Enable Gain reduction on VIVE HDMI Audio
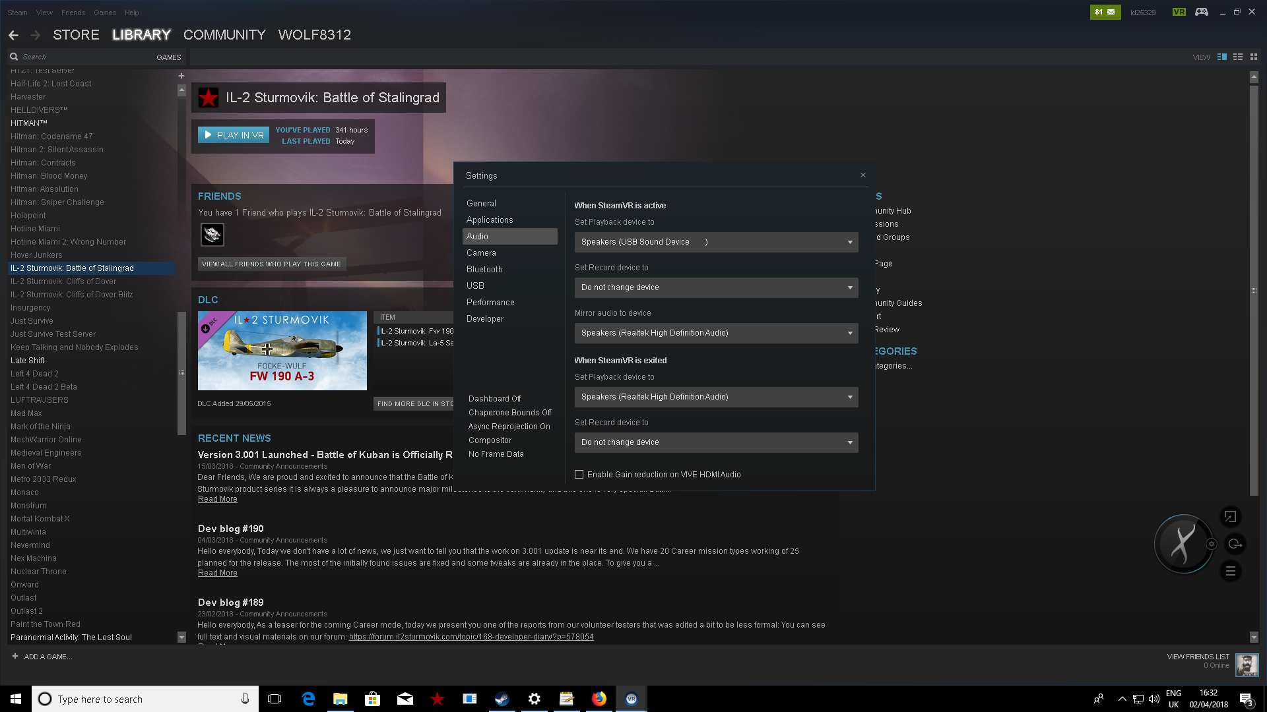1267x712 pixels. (579, 475)
